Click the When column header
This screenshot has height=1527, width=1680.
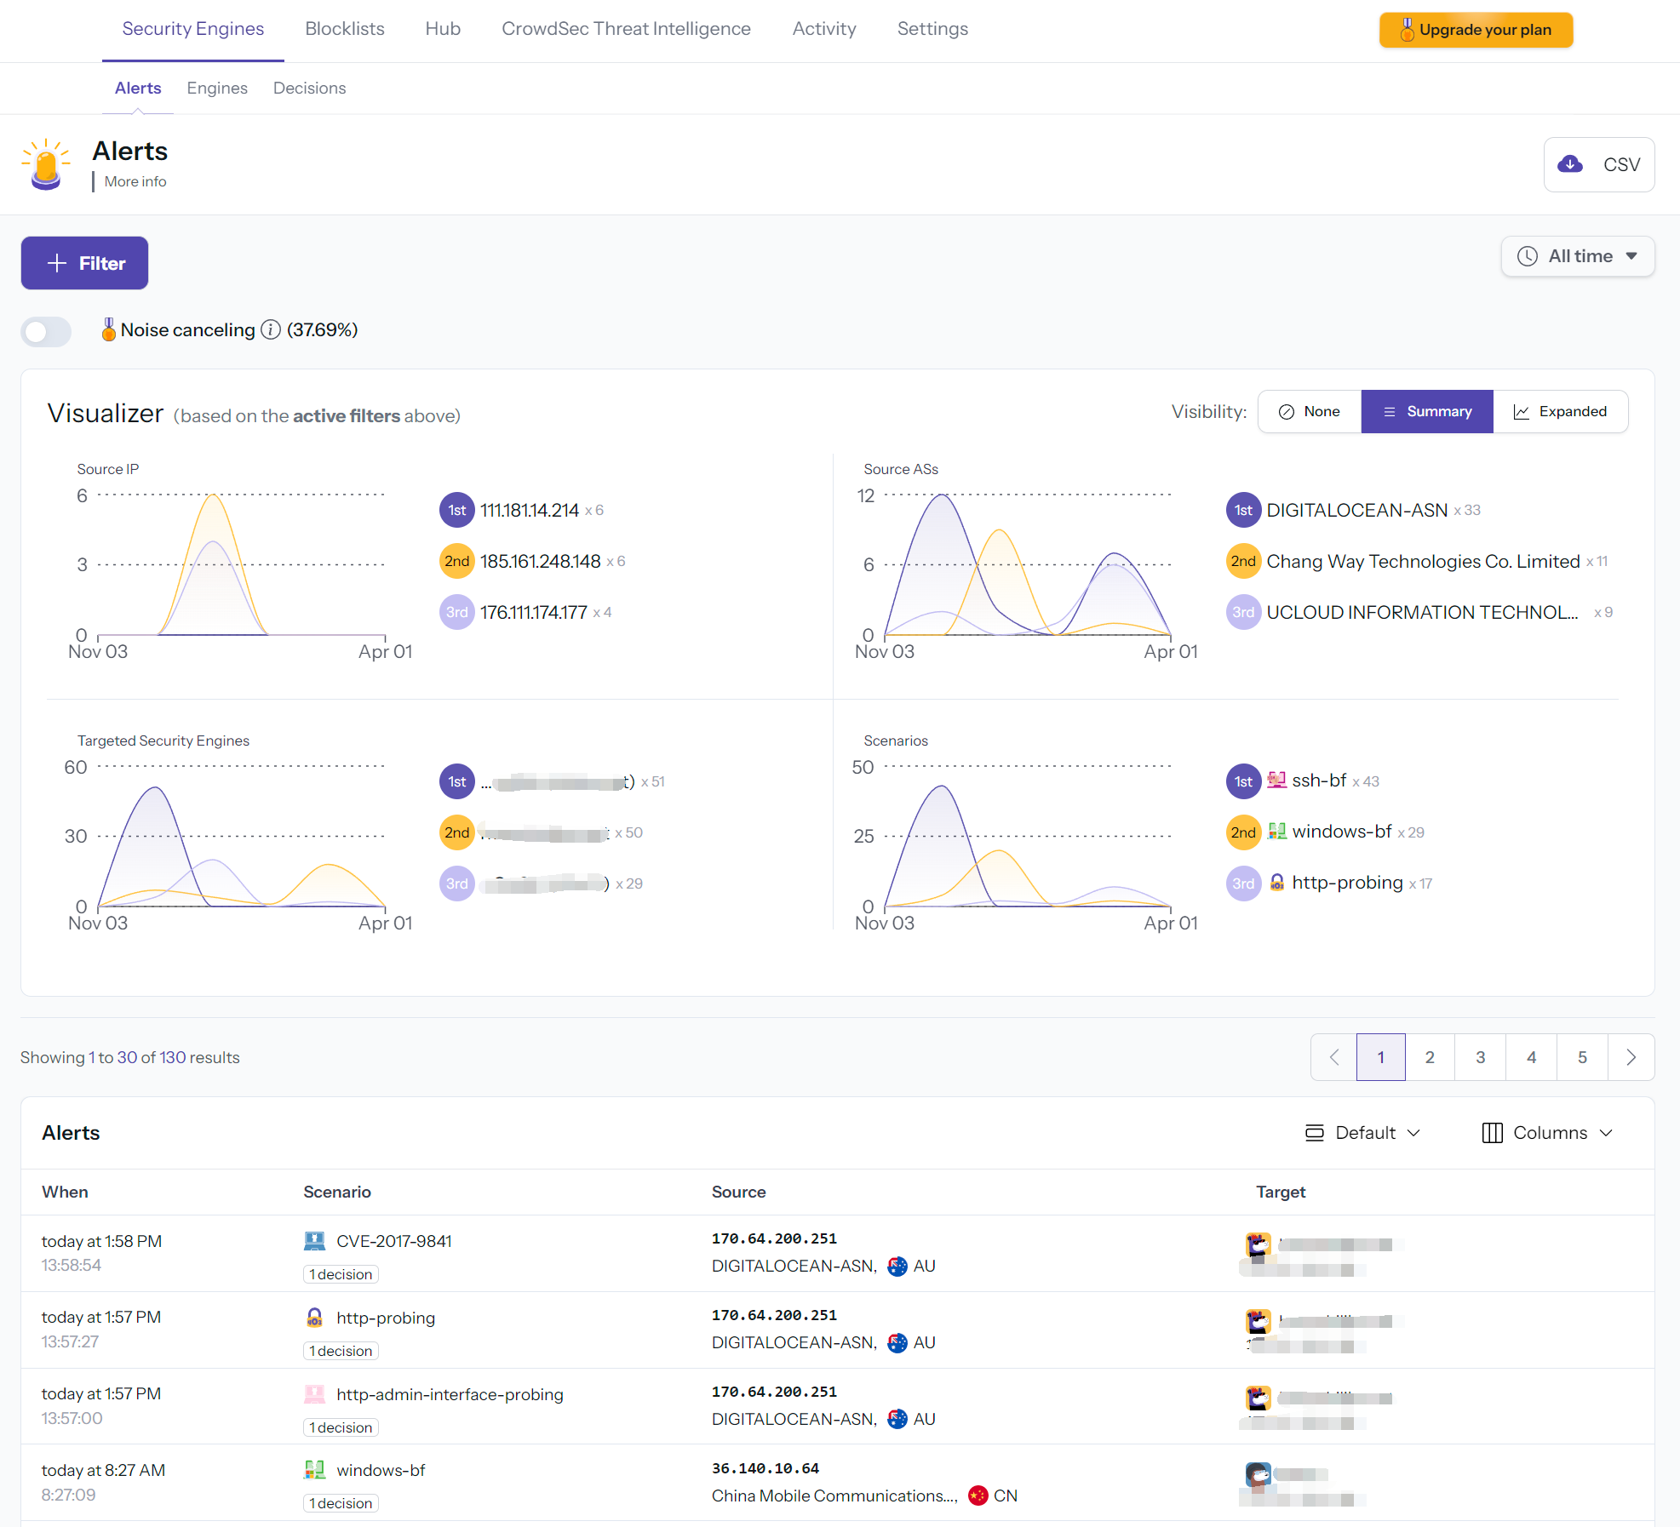(x=65, y=1192)
